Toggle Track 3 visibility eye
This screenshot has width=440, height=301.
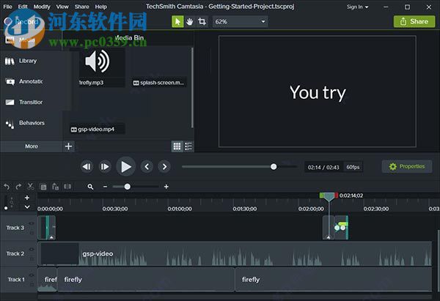click(x=32, y=223)
